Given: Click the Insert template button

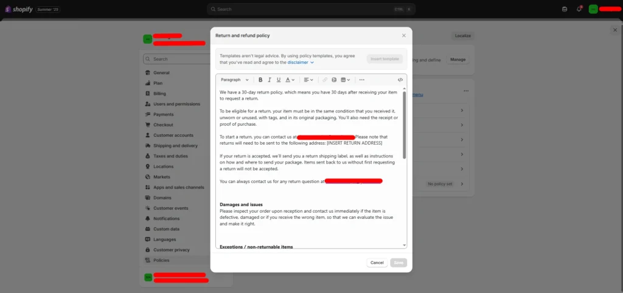Looking at the screenshot, I should pos(385,59).
